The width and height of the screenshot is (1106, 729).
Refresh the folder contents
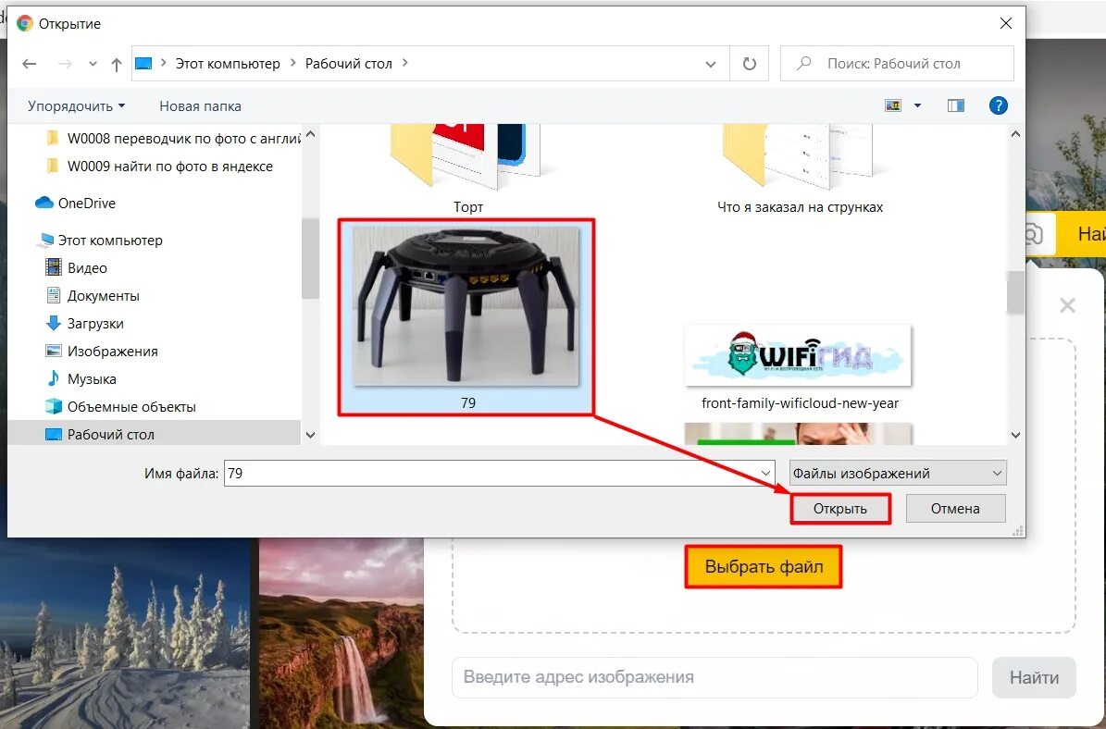[749, 64]
